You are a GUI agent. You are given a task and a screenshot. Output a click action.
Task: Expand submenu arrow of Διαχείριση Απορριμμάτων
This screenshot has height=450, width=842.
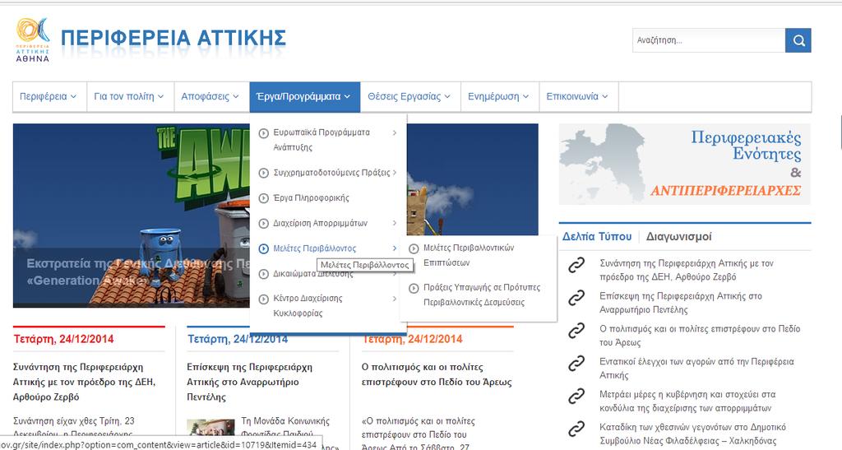(x=395, y=223)
